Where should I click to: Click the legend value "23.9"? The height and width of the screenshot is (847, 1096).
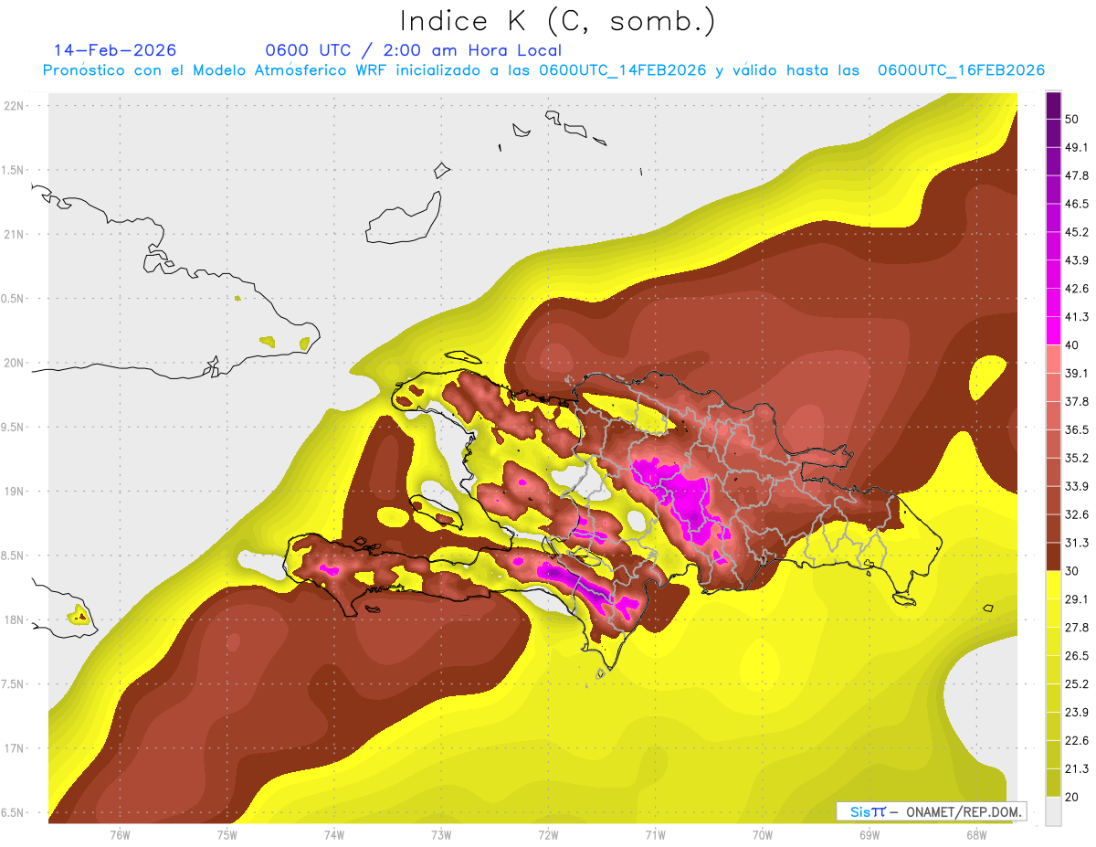[1076, 712]
